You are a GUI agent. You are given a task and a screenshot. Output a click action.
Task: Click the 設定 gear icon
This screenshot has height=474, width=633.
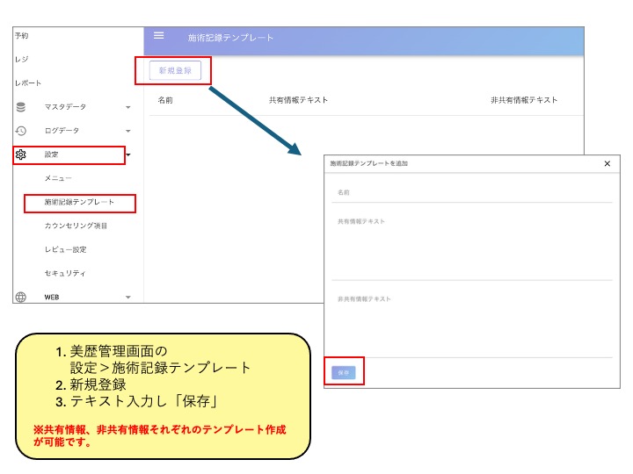coord(21,154)
